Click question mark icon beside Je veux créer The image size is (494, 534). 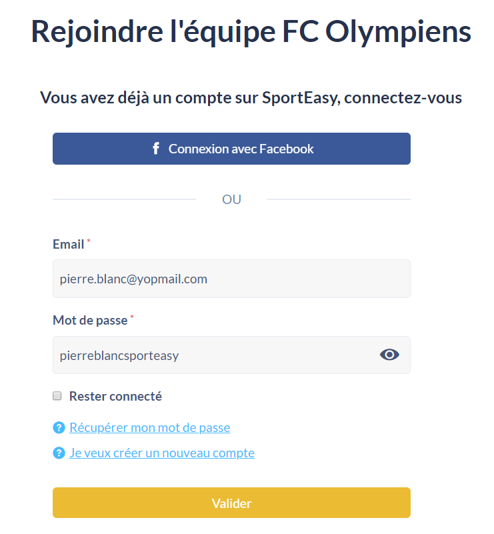click(59, 453)
